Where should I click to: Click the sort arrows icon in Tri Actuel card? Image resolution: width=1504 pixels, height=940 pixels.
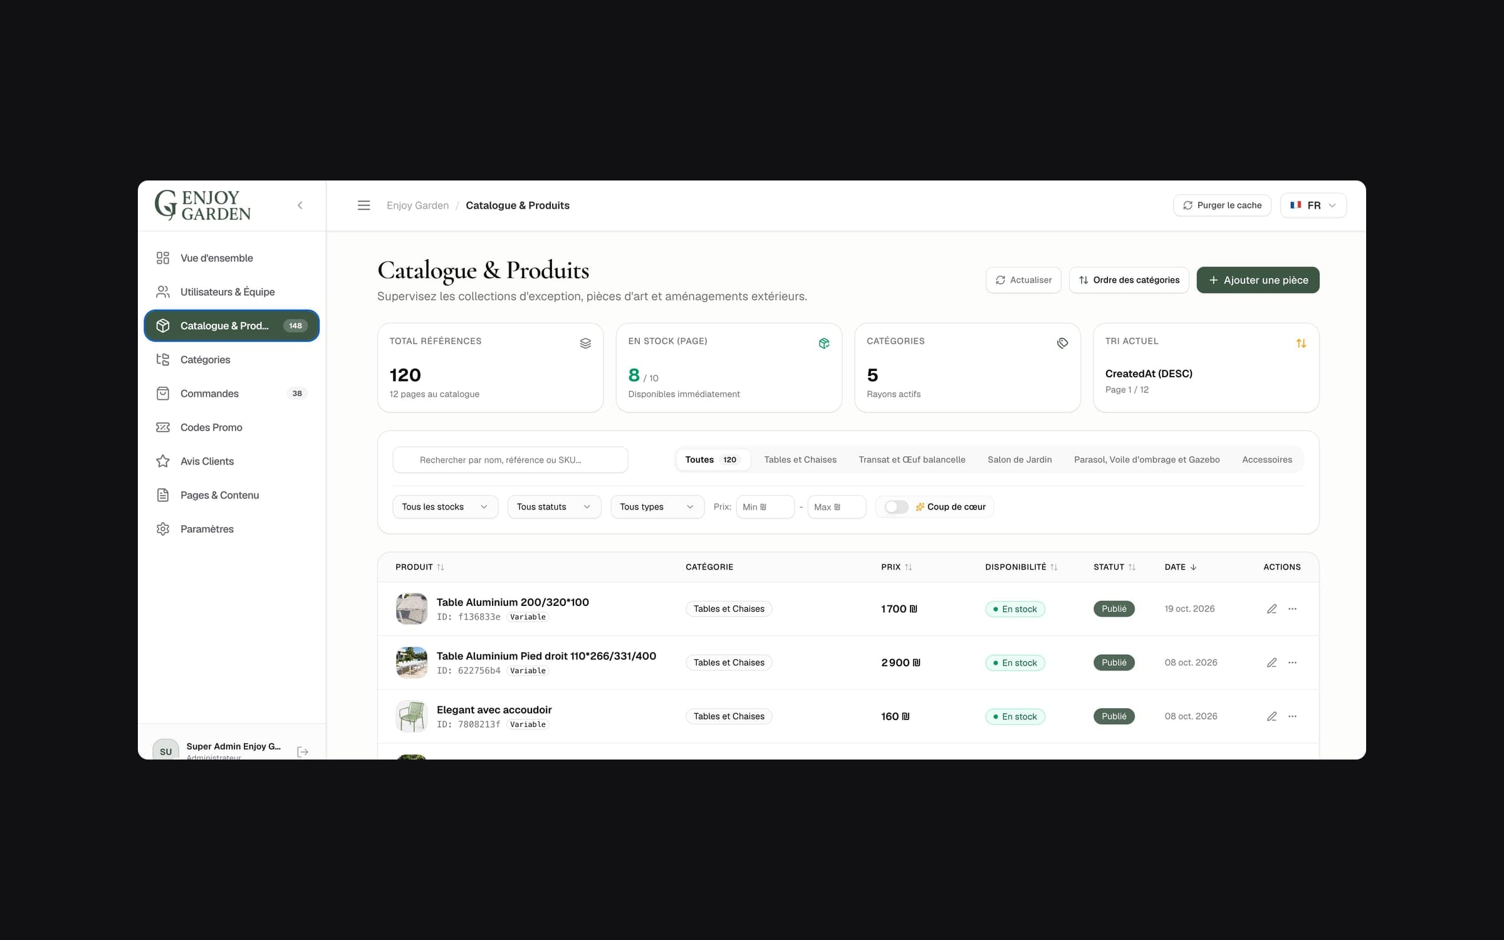(x=1301, y=343)
